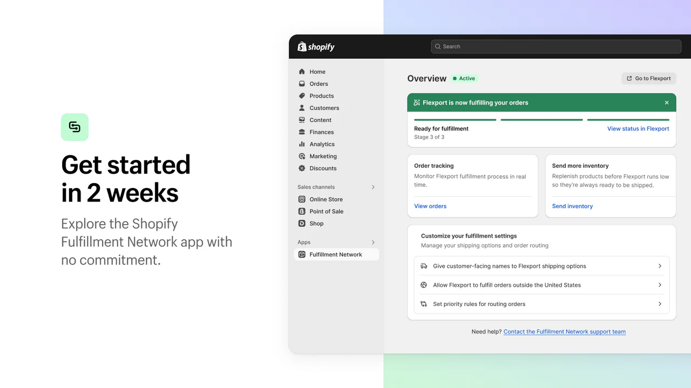Click View status in Flexport link
Viewport: 691px width, 388px height.
[x=638, y=129]
